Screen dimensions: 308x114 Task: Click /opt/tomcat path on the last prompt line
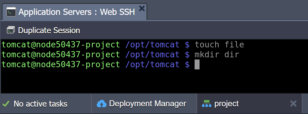[x=152, y=65]
